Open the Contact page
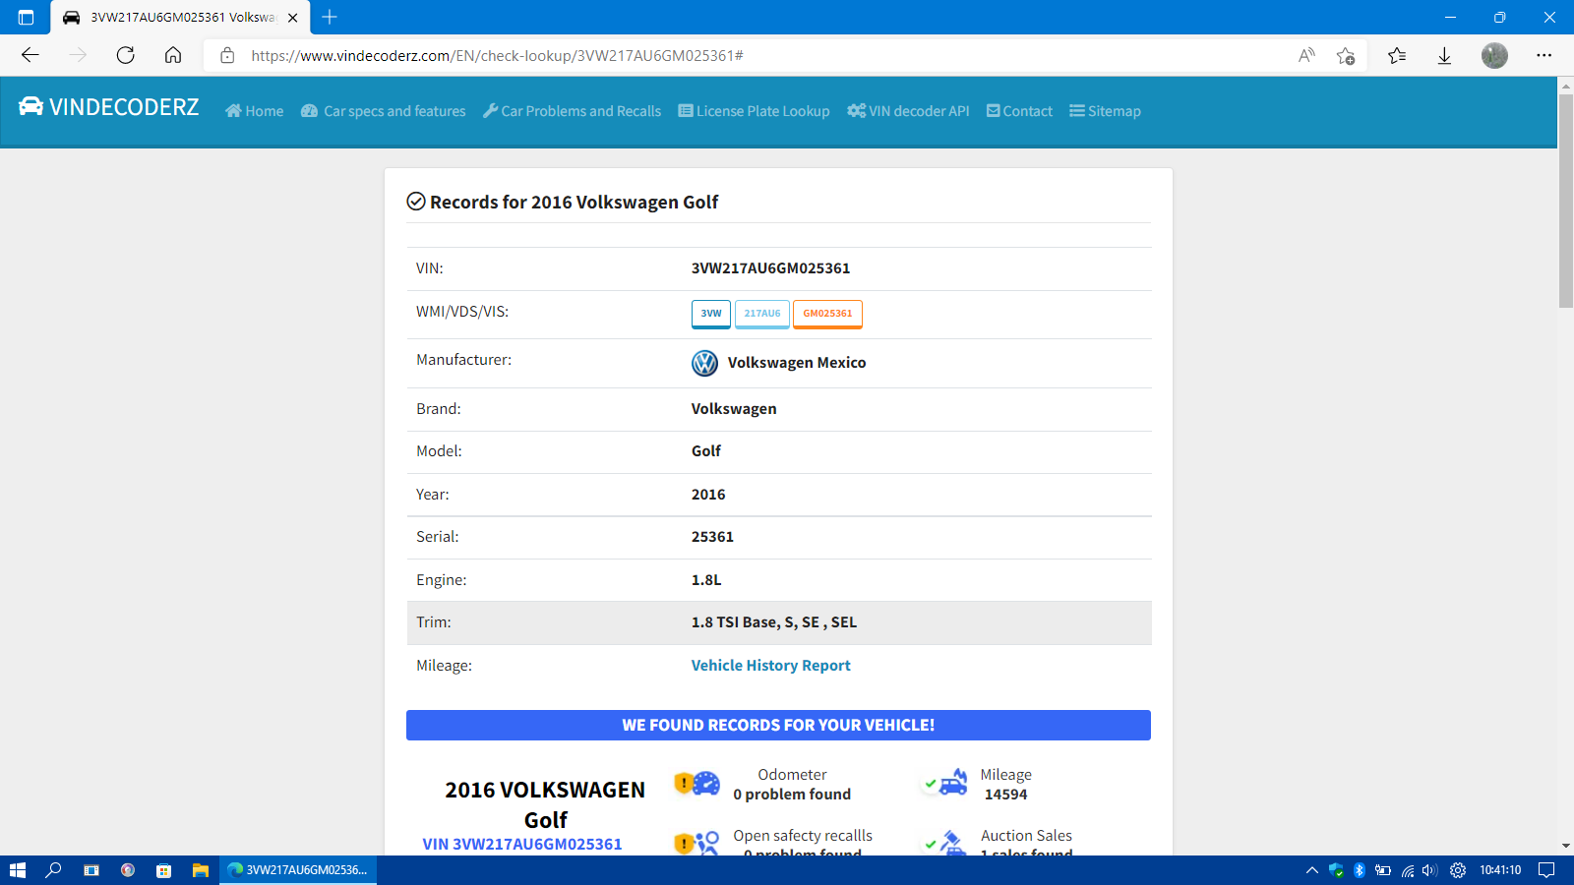The height and width of the screenshot is (885, 1574). pos(1019,111)
